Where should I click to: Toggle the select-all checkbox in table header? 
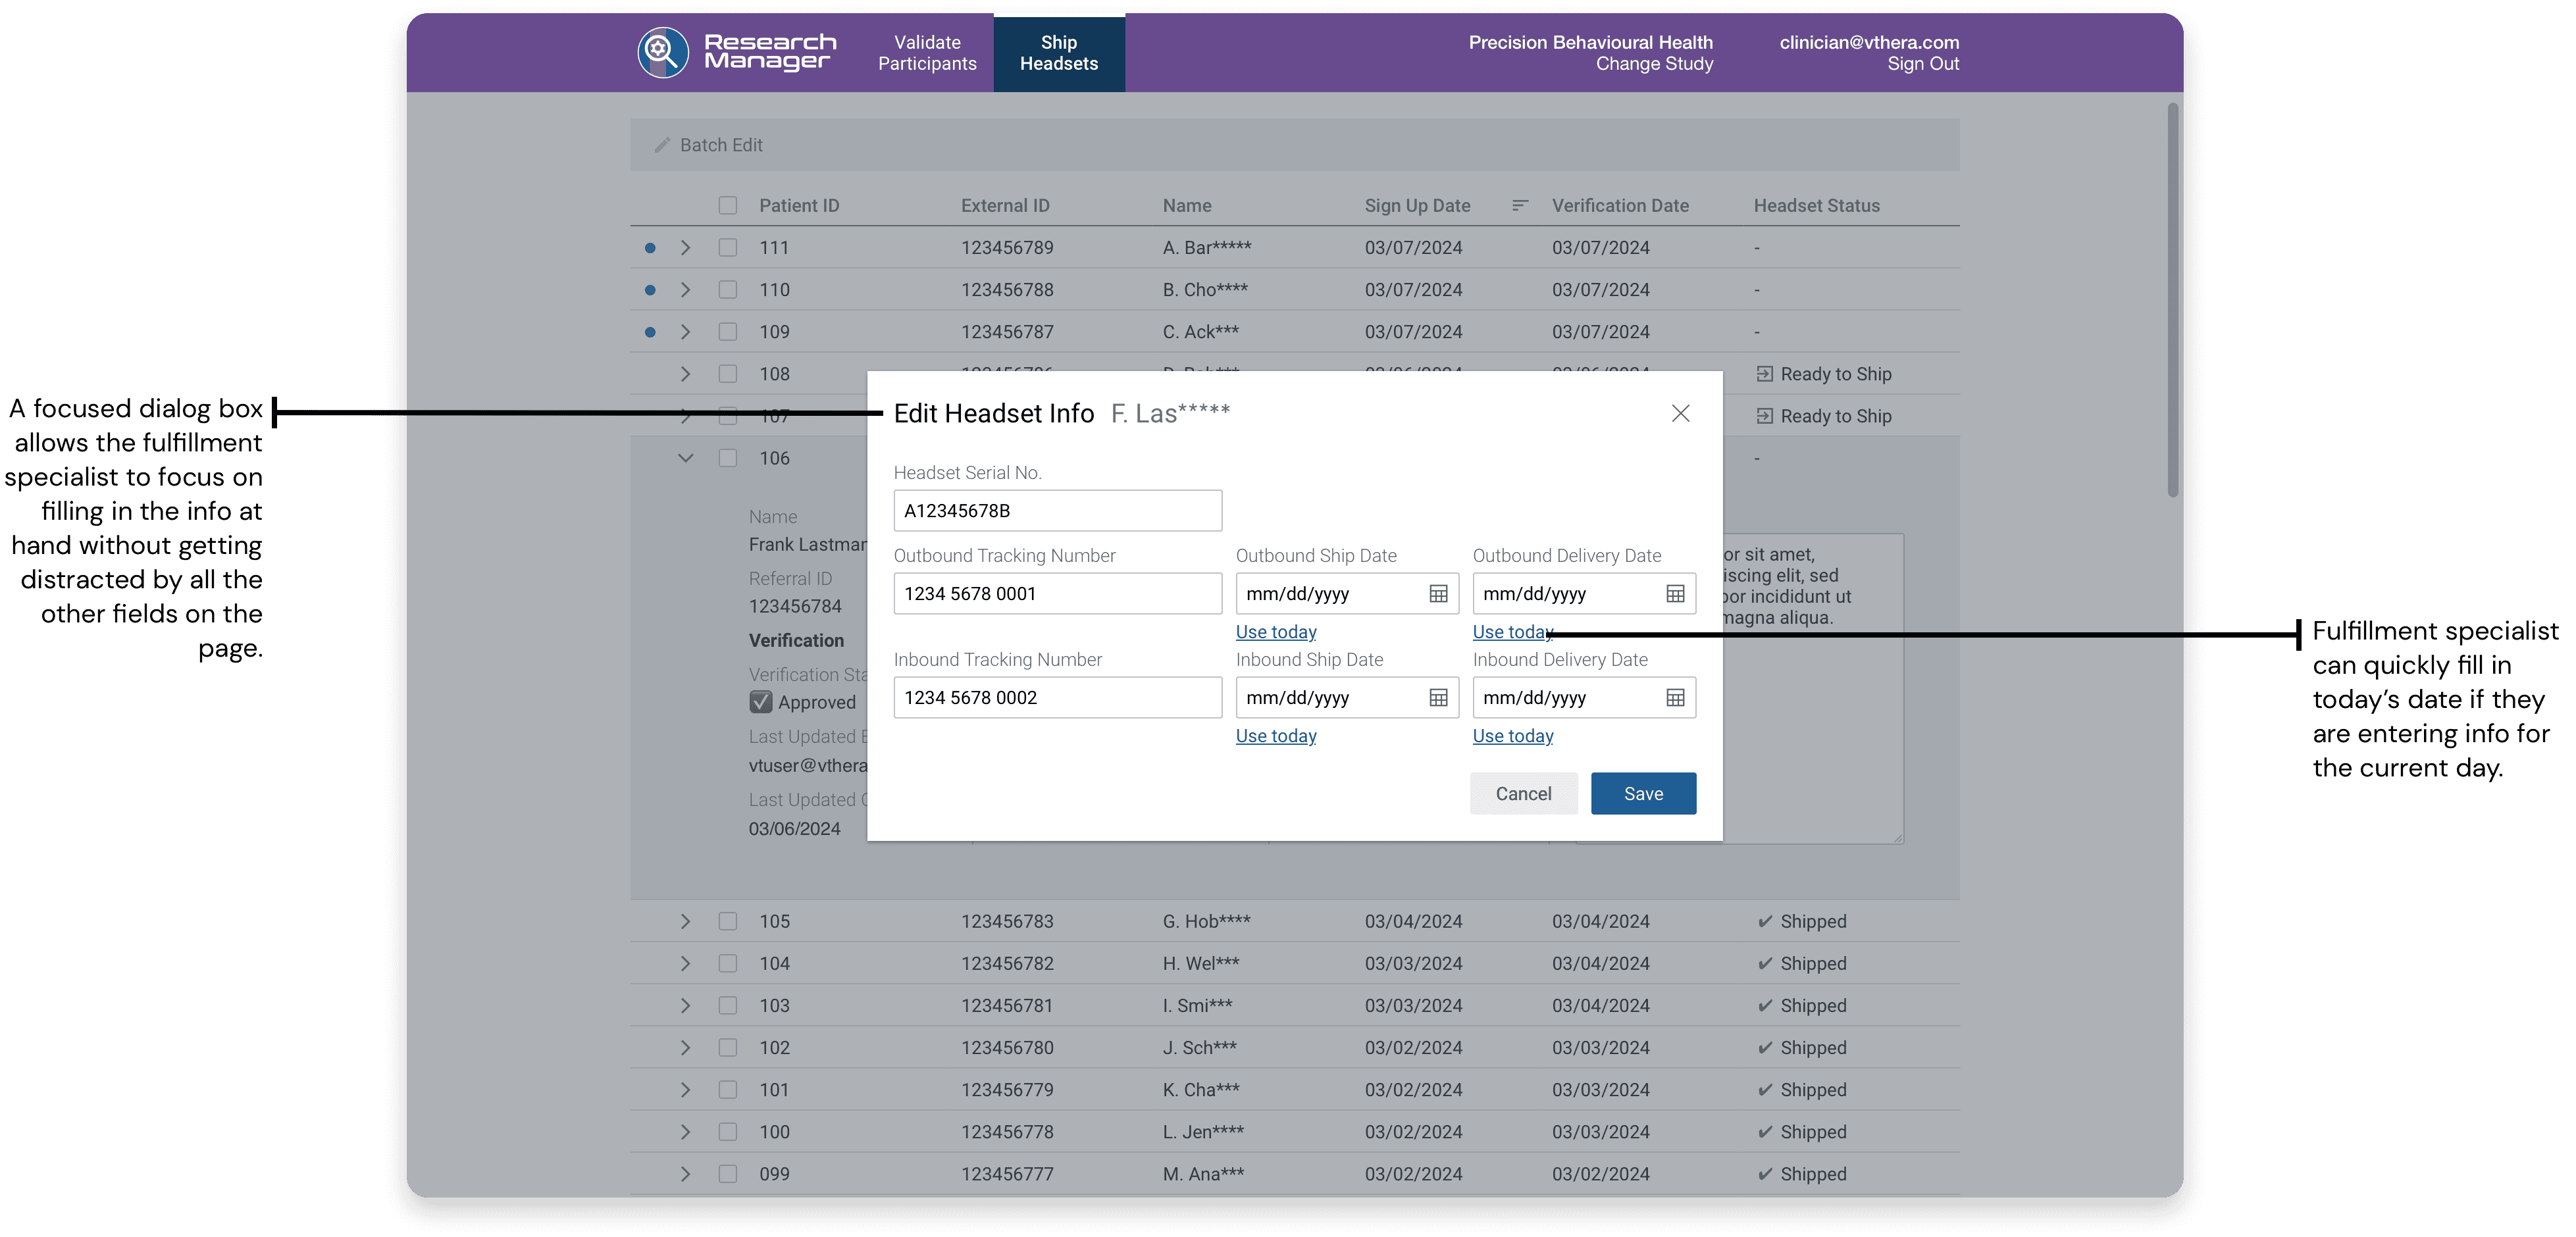point(727,205)
